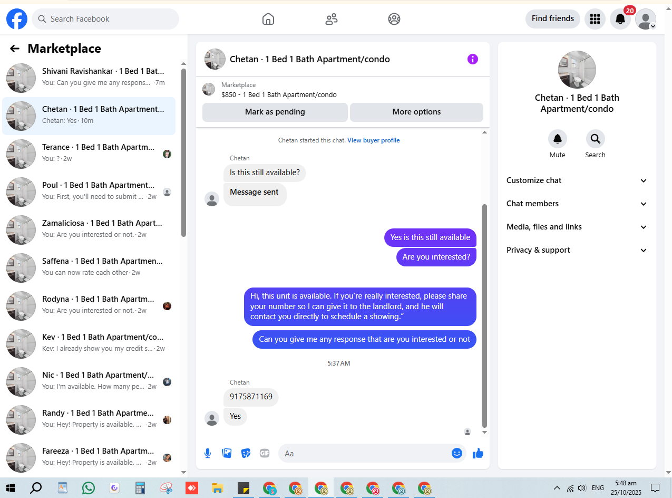This screenshot has width=672, height=498.
Task: Click the chat scroll down arrow
Action: click(485, 433)
